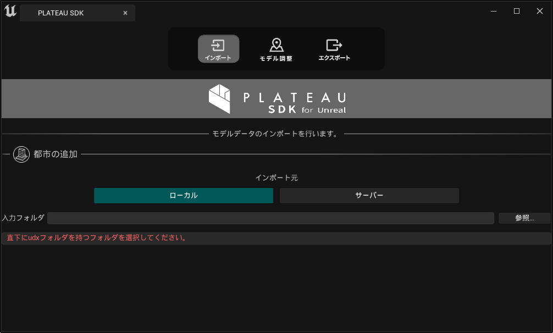This screenshot has height=333, width=553.
Task: Click the インポート元 label
Action: tap(276, 178)
